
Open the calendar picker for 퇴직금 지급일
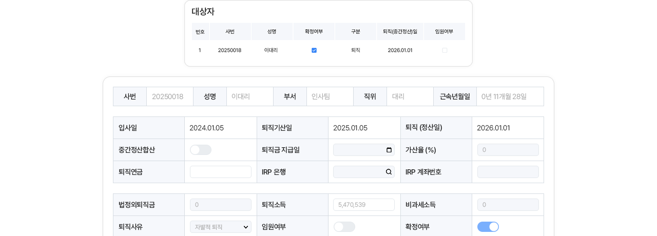389,150
